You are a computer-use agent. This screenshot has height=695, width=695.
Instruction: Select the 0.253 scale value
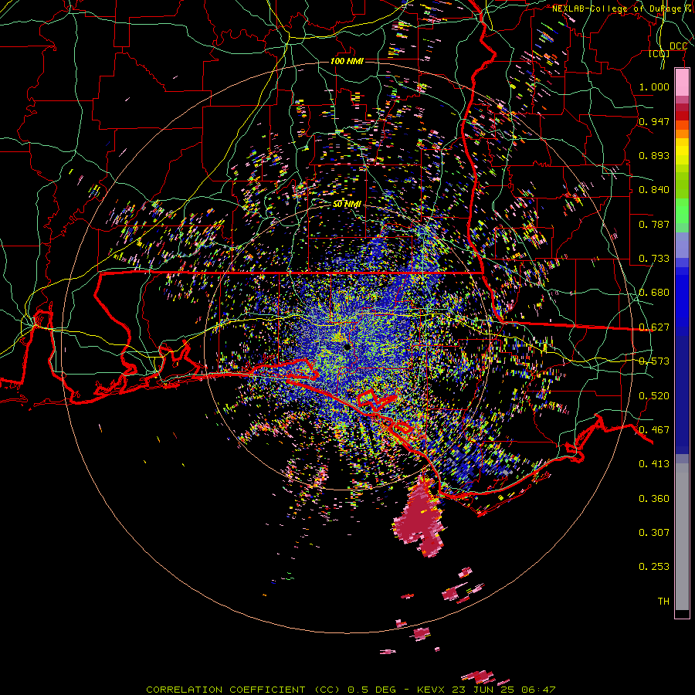(x=654, y=567)
